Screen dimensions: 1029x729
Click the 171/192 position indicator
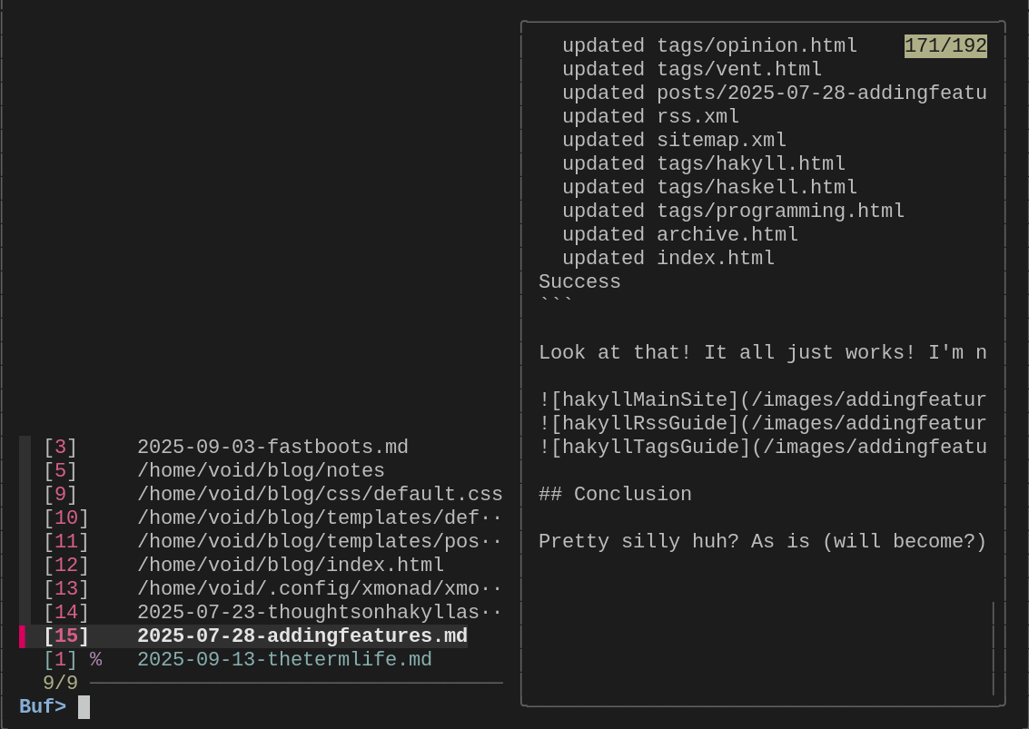[945, 44]
